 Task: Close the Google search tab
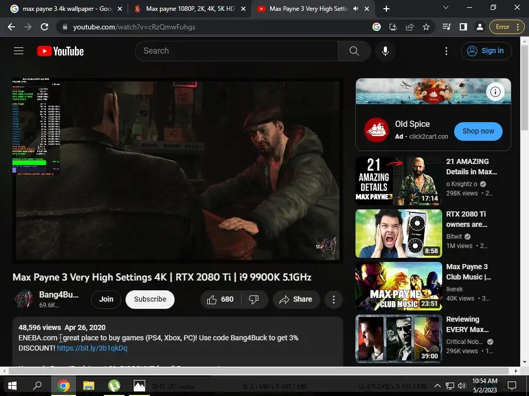[x=119, y=9]
